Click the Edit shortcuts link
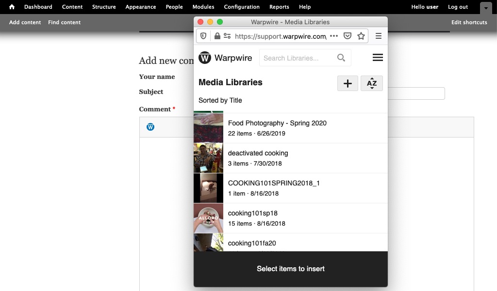 [469, 22]
